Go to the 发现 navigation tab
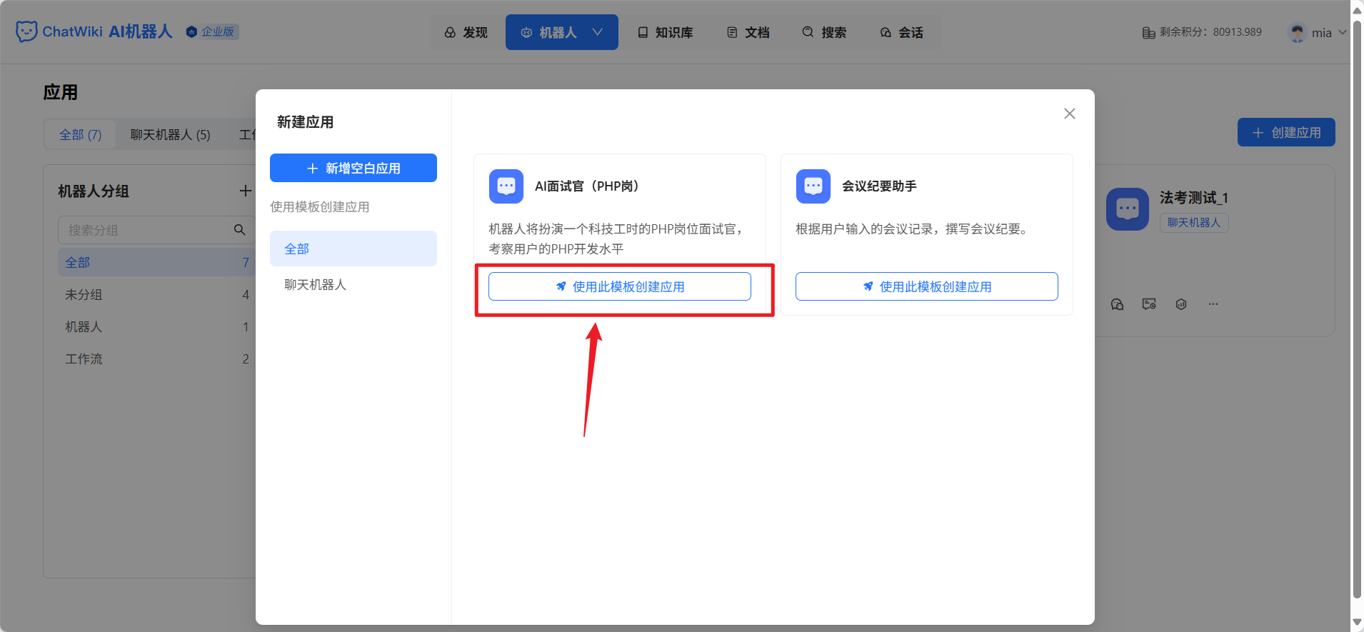This screenshot has height=632, width=1364. click(466, 33)
